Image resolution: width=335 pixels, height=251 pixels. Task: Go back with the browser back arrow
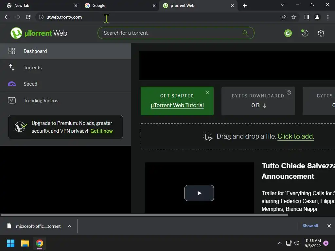7,17
